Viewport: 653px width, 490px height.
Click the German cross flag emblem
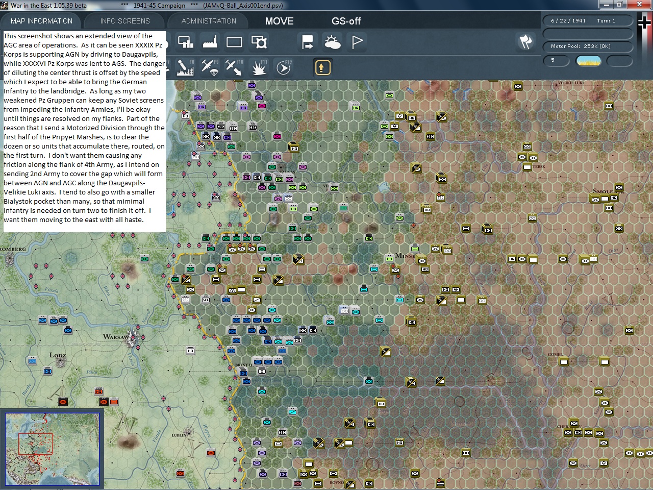point(645,23)
